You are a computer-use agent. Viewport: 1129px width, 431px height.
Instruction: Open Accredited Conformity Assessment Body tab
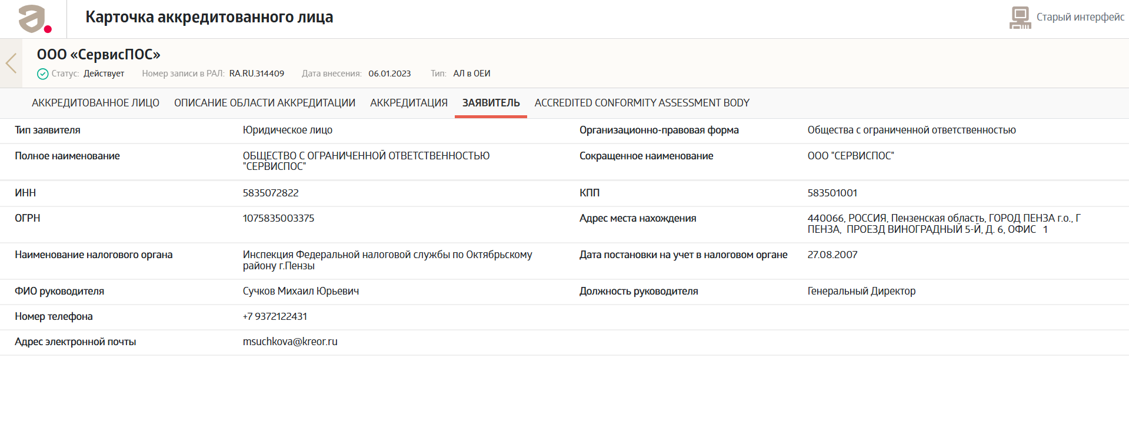tap(641, 103)
